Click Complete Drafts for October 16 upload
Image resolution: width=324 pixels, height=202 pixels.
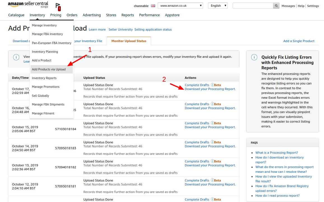pyautogui.click(x=197, y=104)
